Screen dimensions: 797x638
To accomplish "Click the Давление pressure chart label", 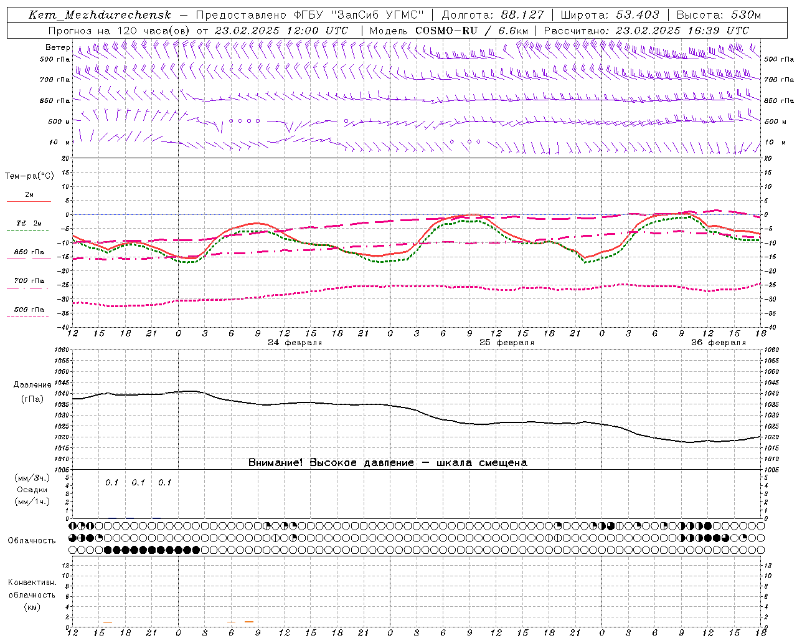I will click(32, 385).
